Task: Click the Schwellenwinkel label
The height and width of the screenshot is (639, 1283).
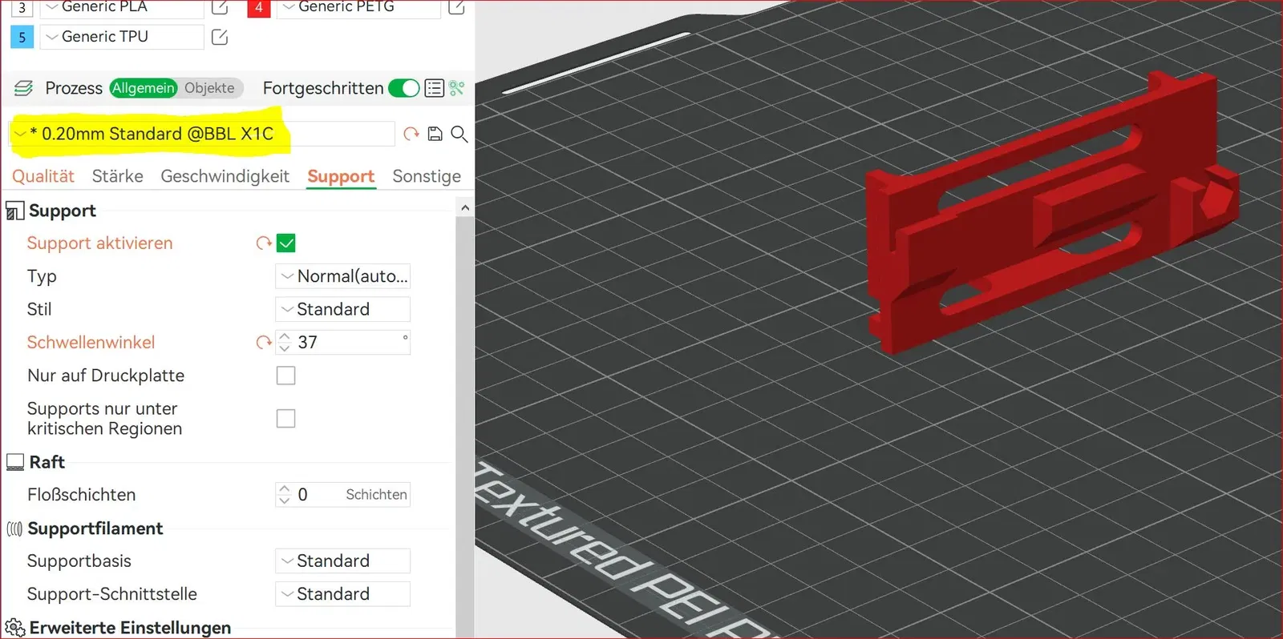Action: click(91, 343)
